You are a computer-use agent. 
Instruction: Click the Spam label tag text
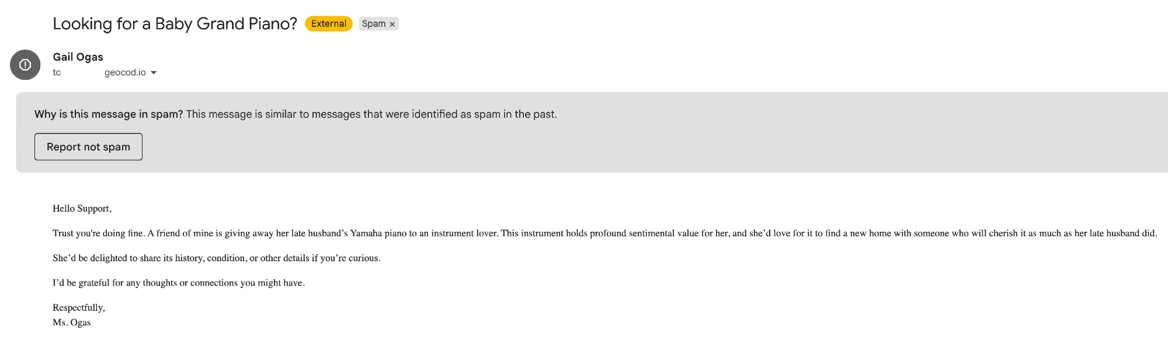[x=374, y=24]
